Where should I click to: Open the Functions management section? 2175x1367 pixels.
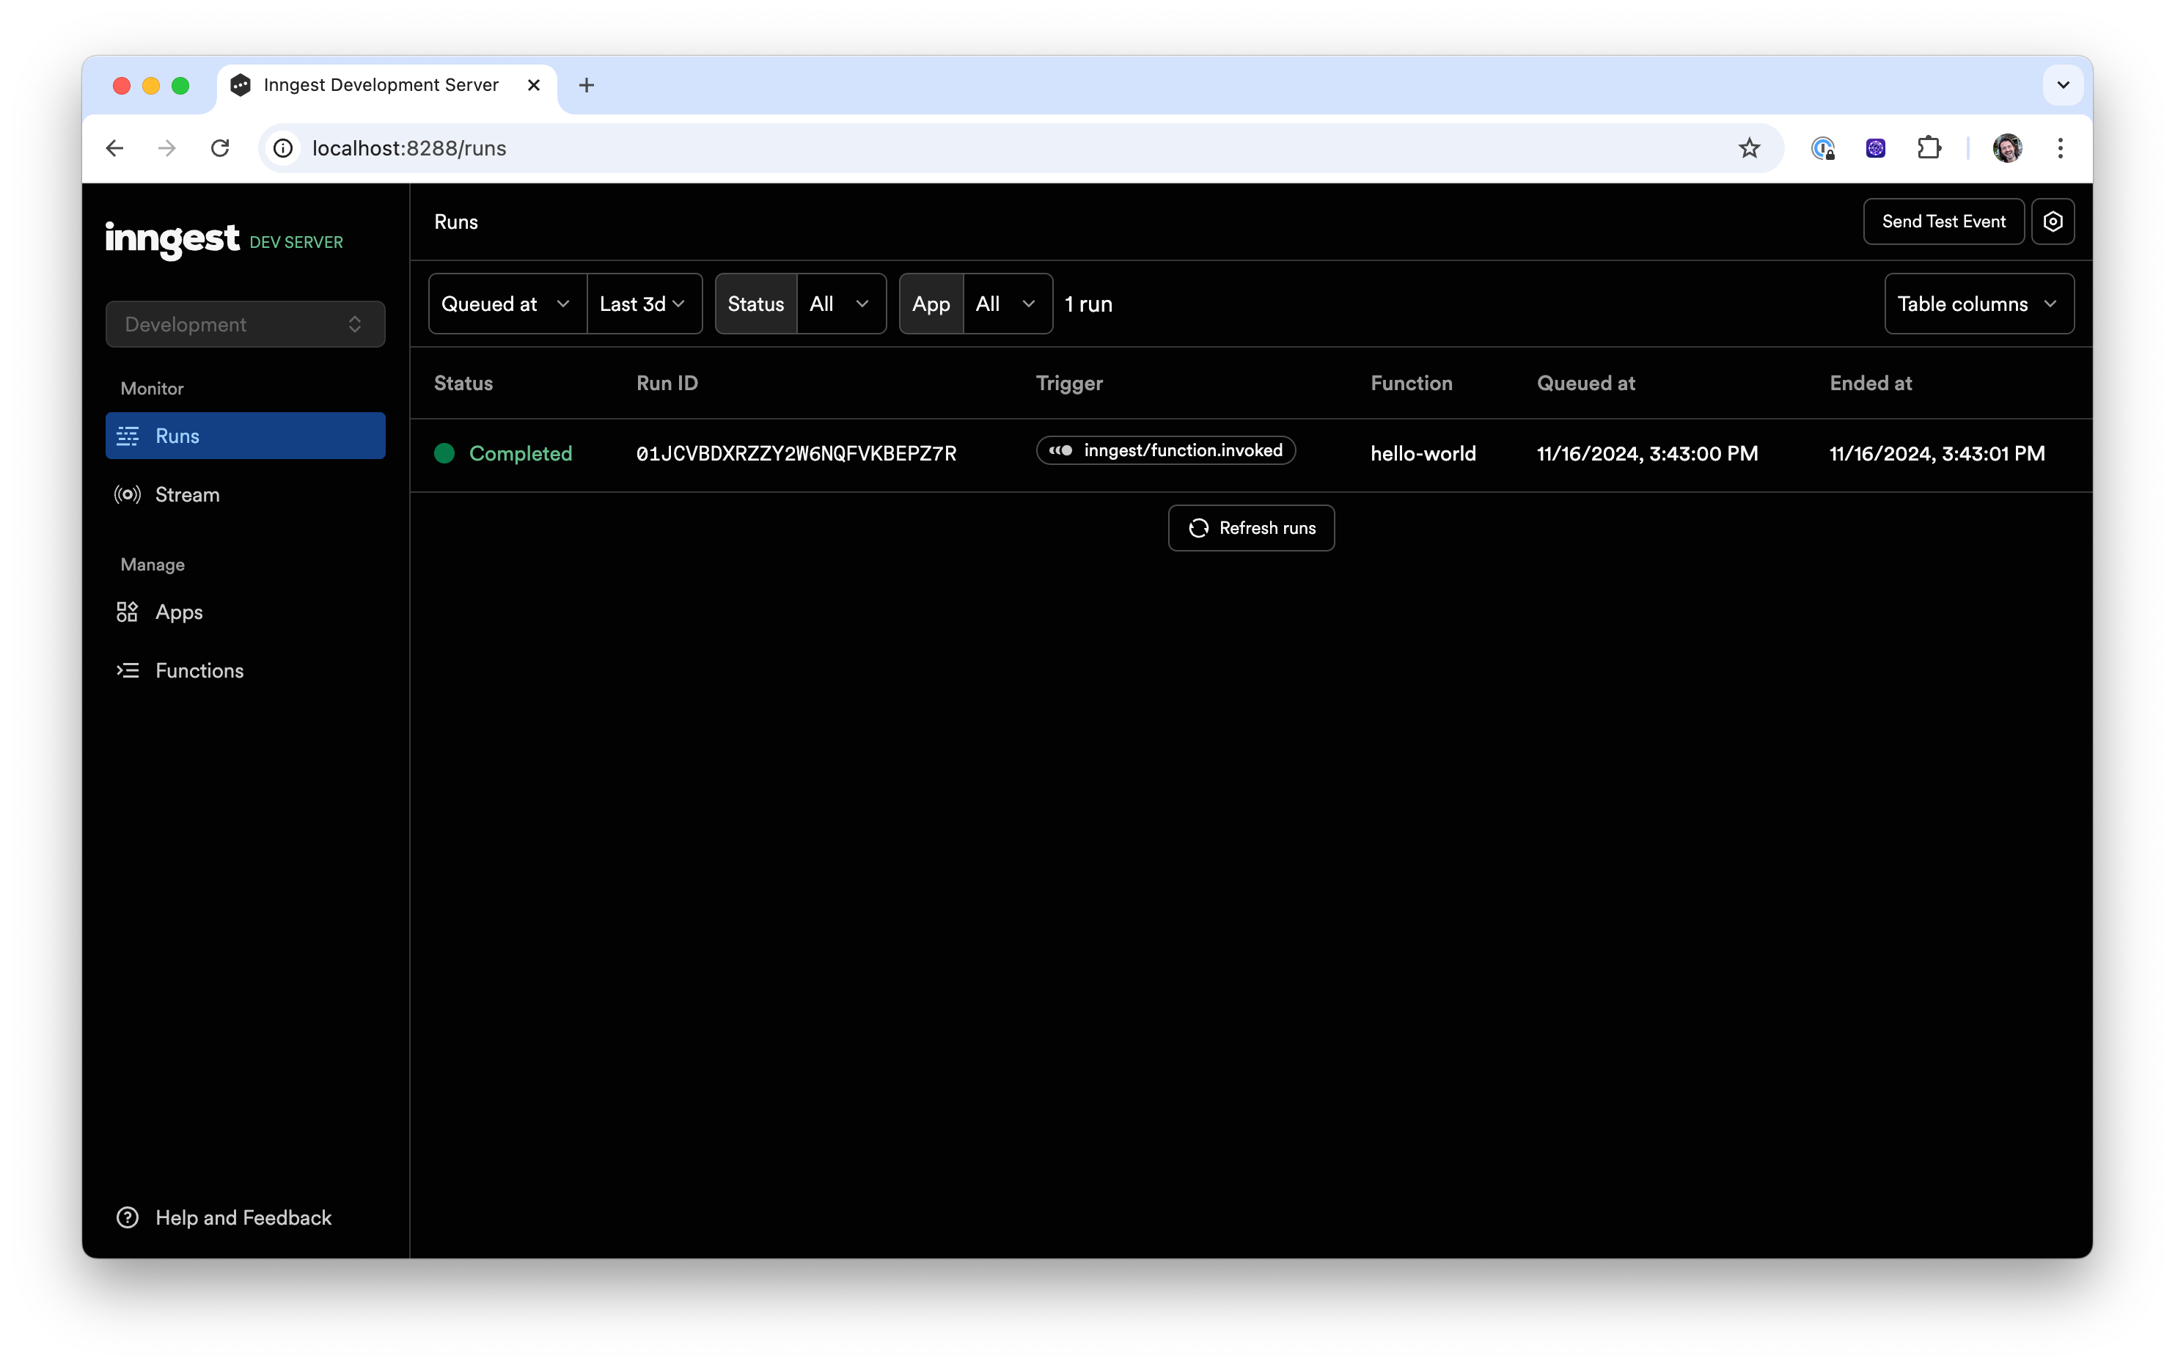(199, 670)
